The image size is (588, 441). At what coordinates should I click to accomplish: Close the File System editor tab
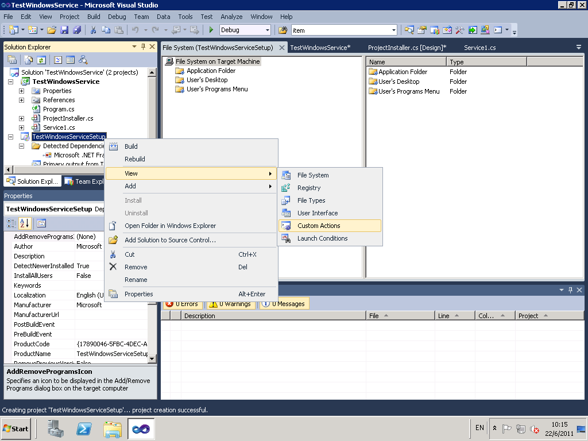(281, 48)
